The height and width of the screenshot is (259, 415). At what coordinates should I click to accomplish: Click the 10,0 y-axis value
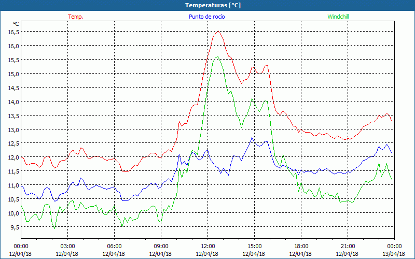point(13,213)
